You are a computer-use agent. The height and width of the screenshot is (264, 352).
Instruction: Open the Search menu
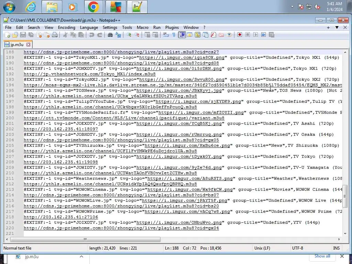[x=34, y=27]
